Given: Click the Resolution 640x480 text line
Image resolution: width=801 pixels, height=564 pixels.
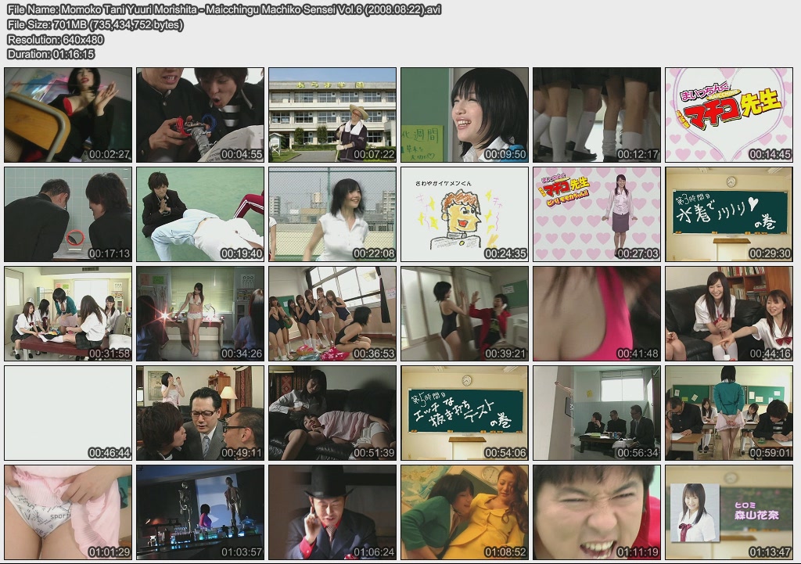Looking at the screenshot, I should click(56, 39).
